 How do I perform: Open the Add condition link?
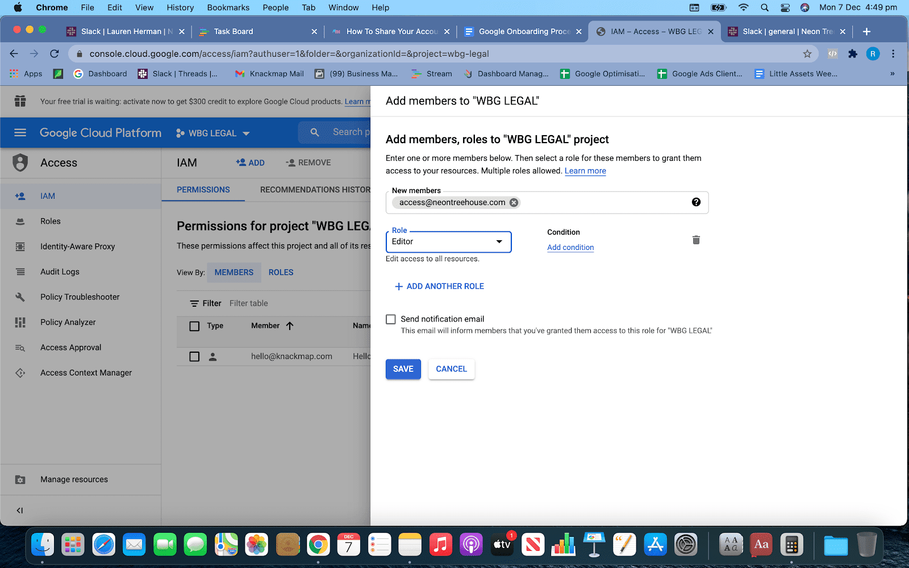(x=570, y=248)
